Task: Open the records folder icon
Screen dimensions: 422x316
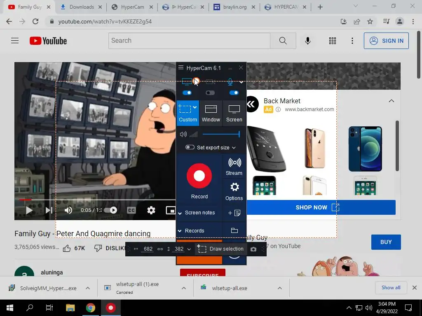Action: [234, 230]
